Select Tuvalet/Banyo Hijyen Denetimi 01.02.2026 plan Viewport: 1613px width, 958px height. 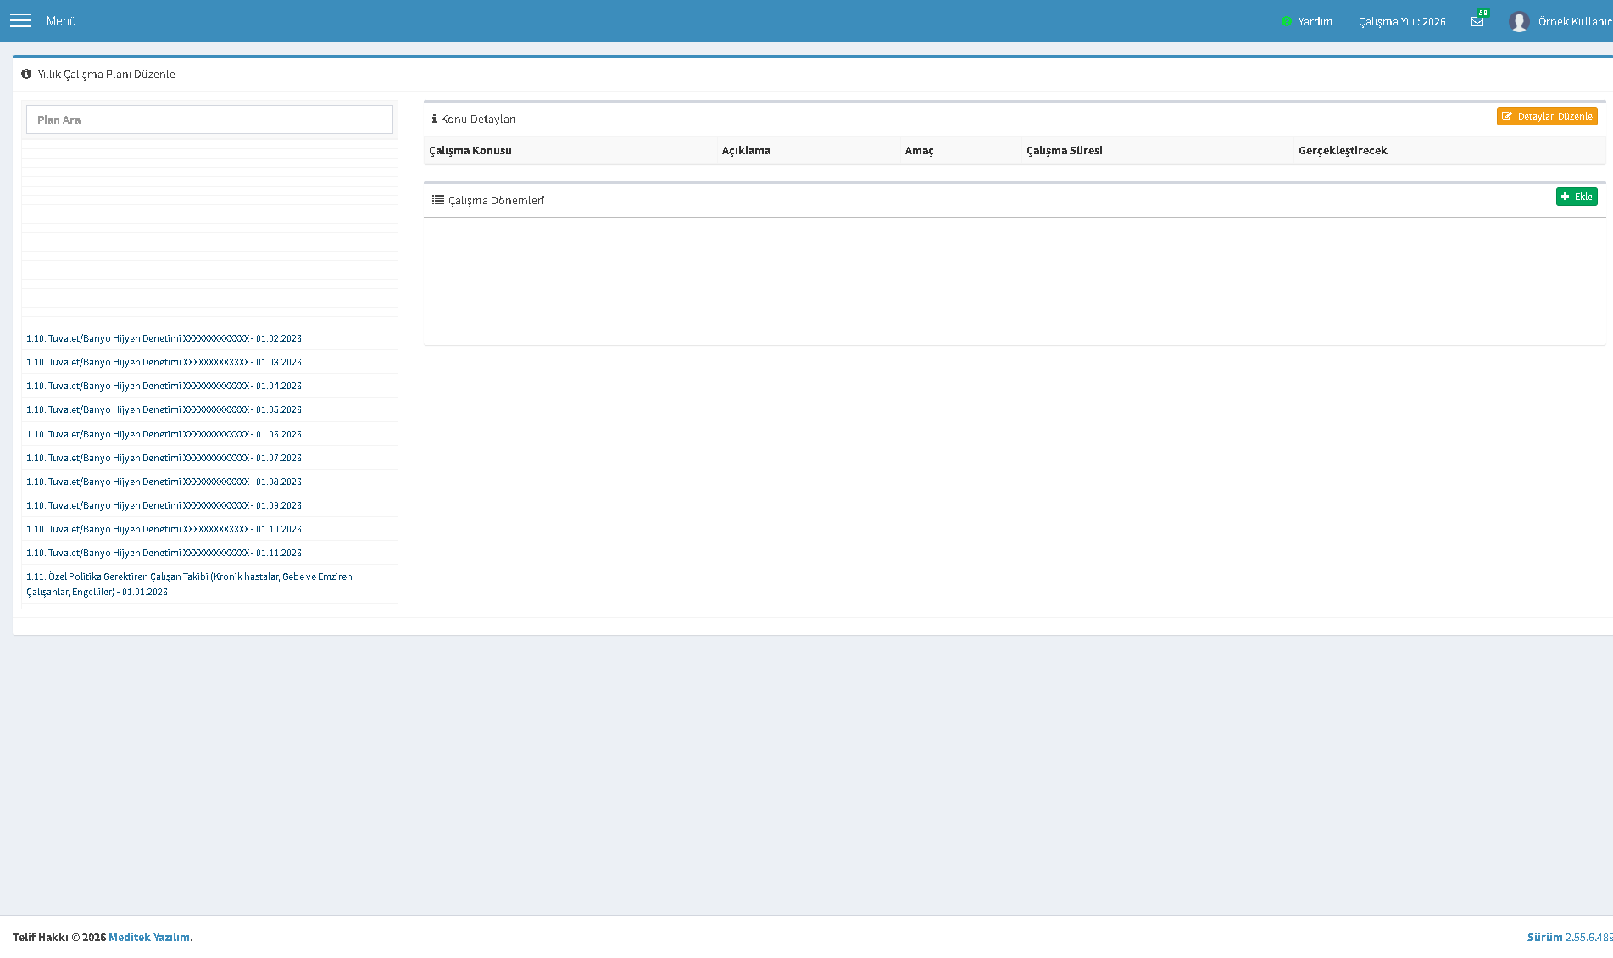[x=164, y=338]
